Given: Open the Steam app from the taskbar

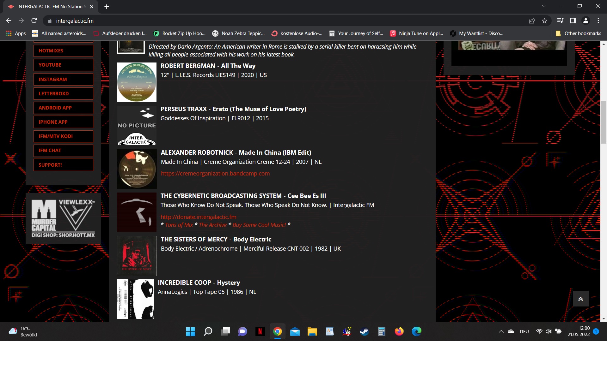Looking at the screenshot, I should pos(364,331).
